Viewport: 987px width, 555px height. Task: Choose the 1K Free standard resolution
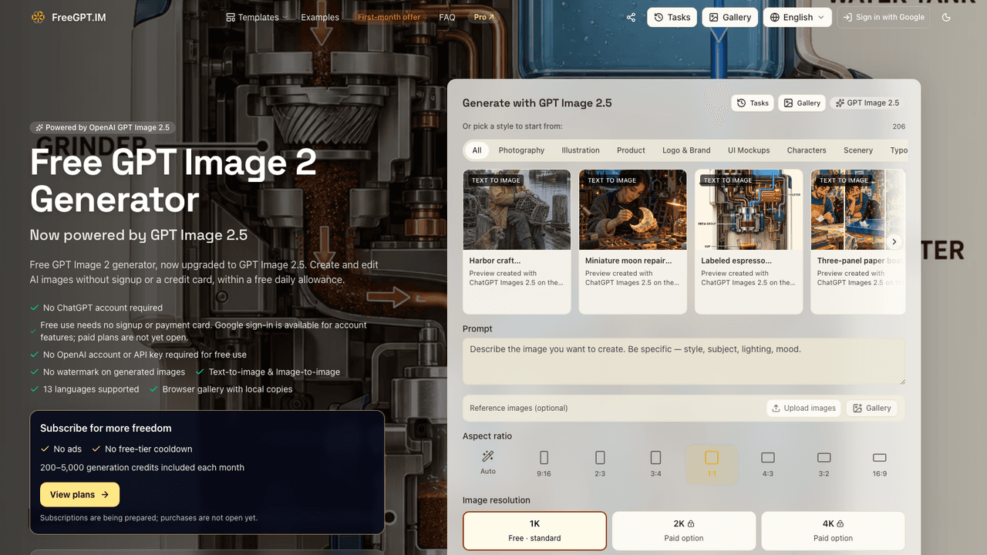point(534,531)
